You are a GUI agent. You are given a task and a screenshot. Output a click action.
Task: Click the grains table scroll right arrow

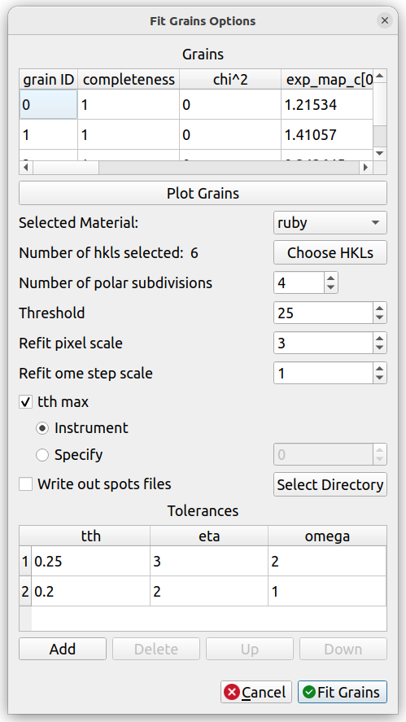(x=366, y=167)
